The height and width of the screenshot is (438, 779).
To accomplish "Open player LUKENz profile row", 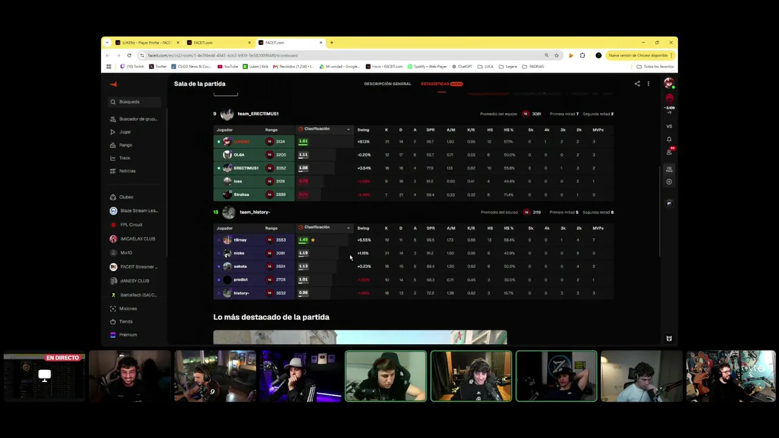I will click(x=242, y=141).
